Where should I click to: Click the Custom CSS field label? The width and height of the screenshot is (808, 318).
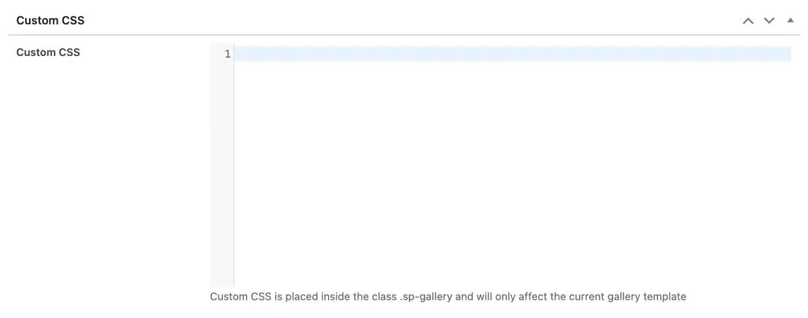[48, 53]
